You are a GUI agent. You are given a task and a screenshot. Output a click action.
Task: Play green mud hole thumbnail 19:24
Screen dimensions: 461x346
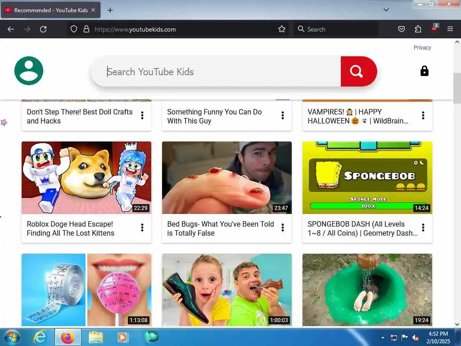click(367, 290)
